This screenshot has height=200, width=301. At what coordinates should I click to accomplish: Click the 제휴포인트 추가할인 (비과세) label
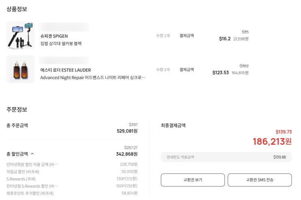30,194
